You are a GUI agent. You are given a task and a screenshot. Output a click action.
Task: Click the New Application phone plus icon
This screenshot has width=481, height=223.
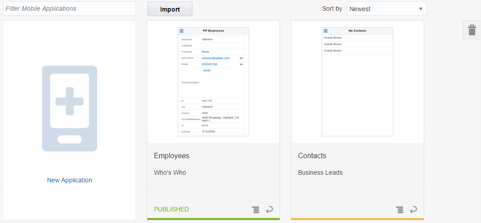coord(69,109)
